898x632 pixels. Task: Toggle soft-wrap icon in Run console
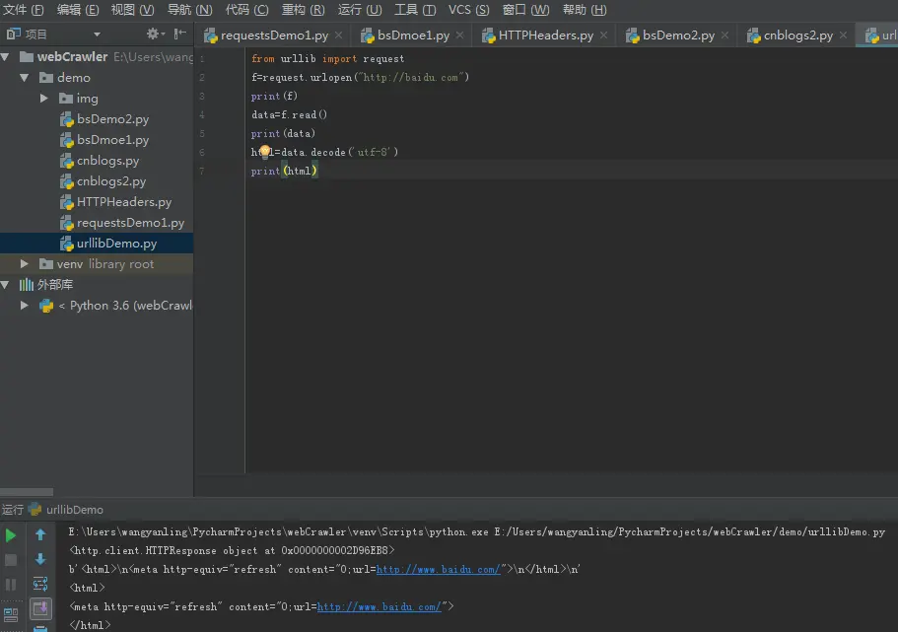point(40,584)
